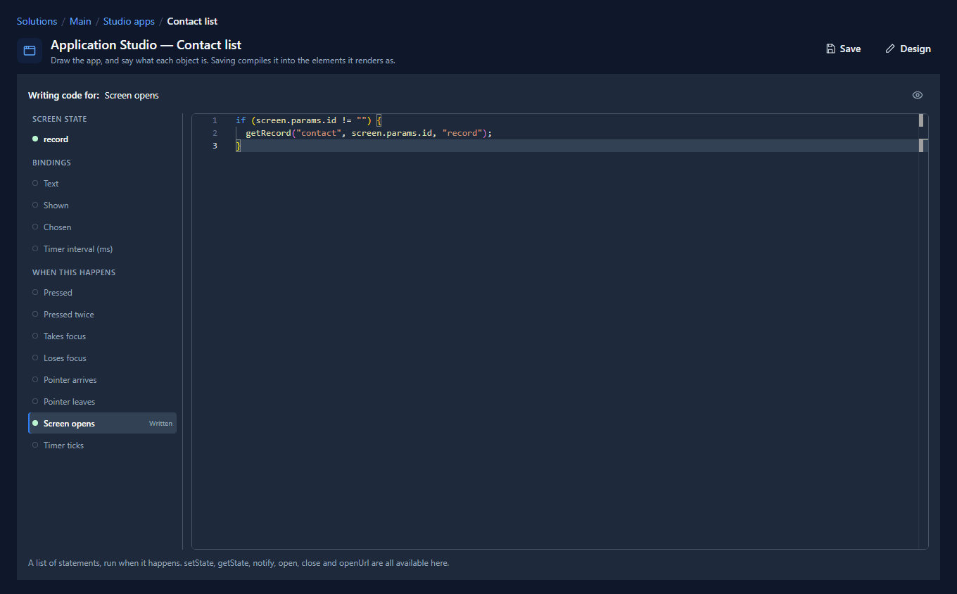
Task: Click the Application Studio window icon
Action: pyautogui.click(x=30, y=51)
